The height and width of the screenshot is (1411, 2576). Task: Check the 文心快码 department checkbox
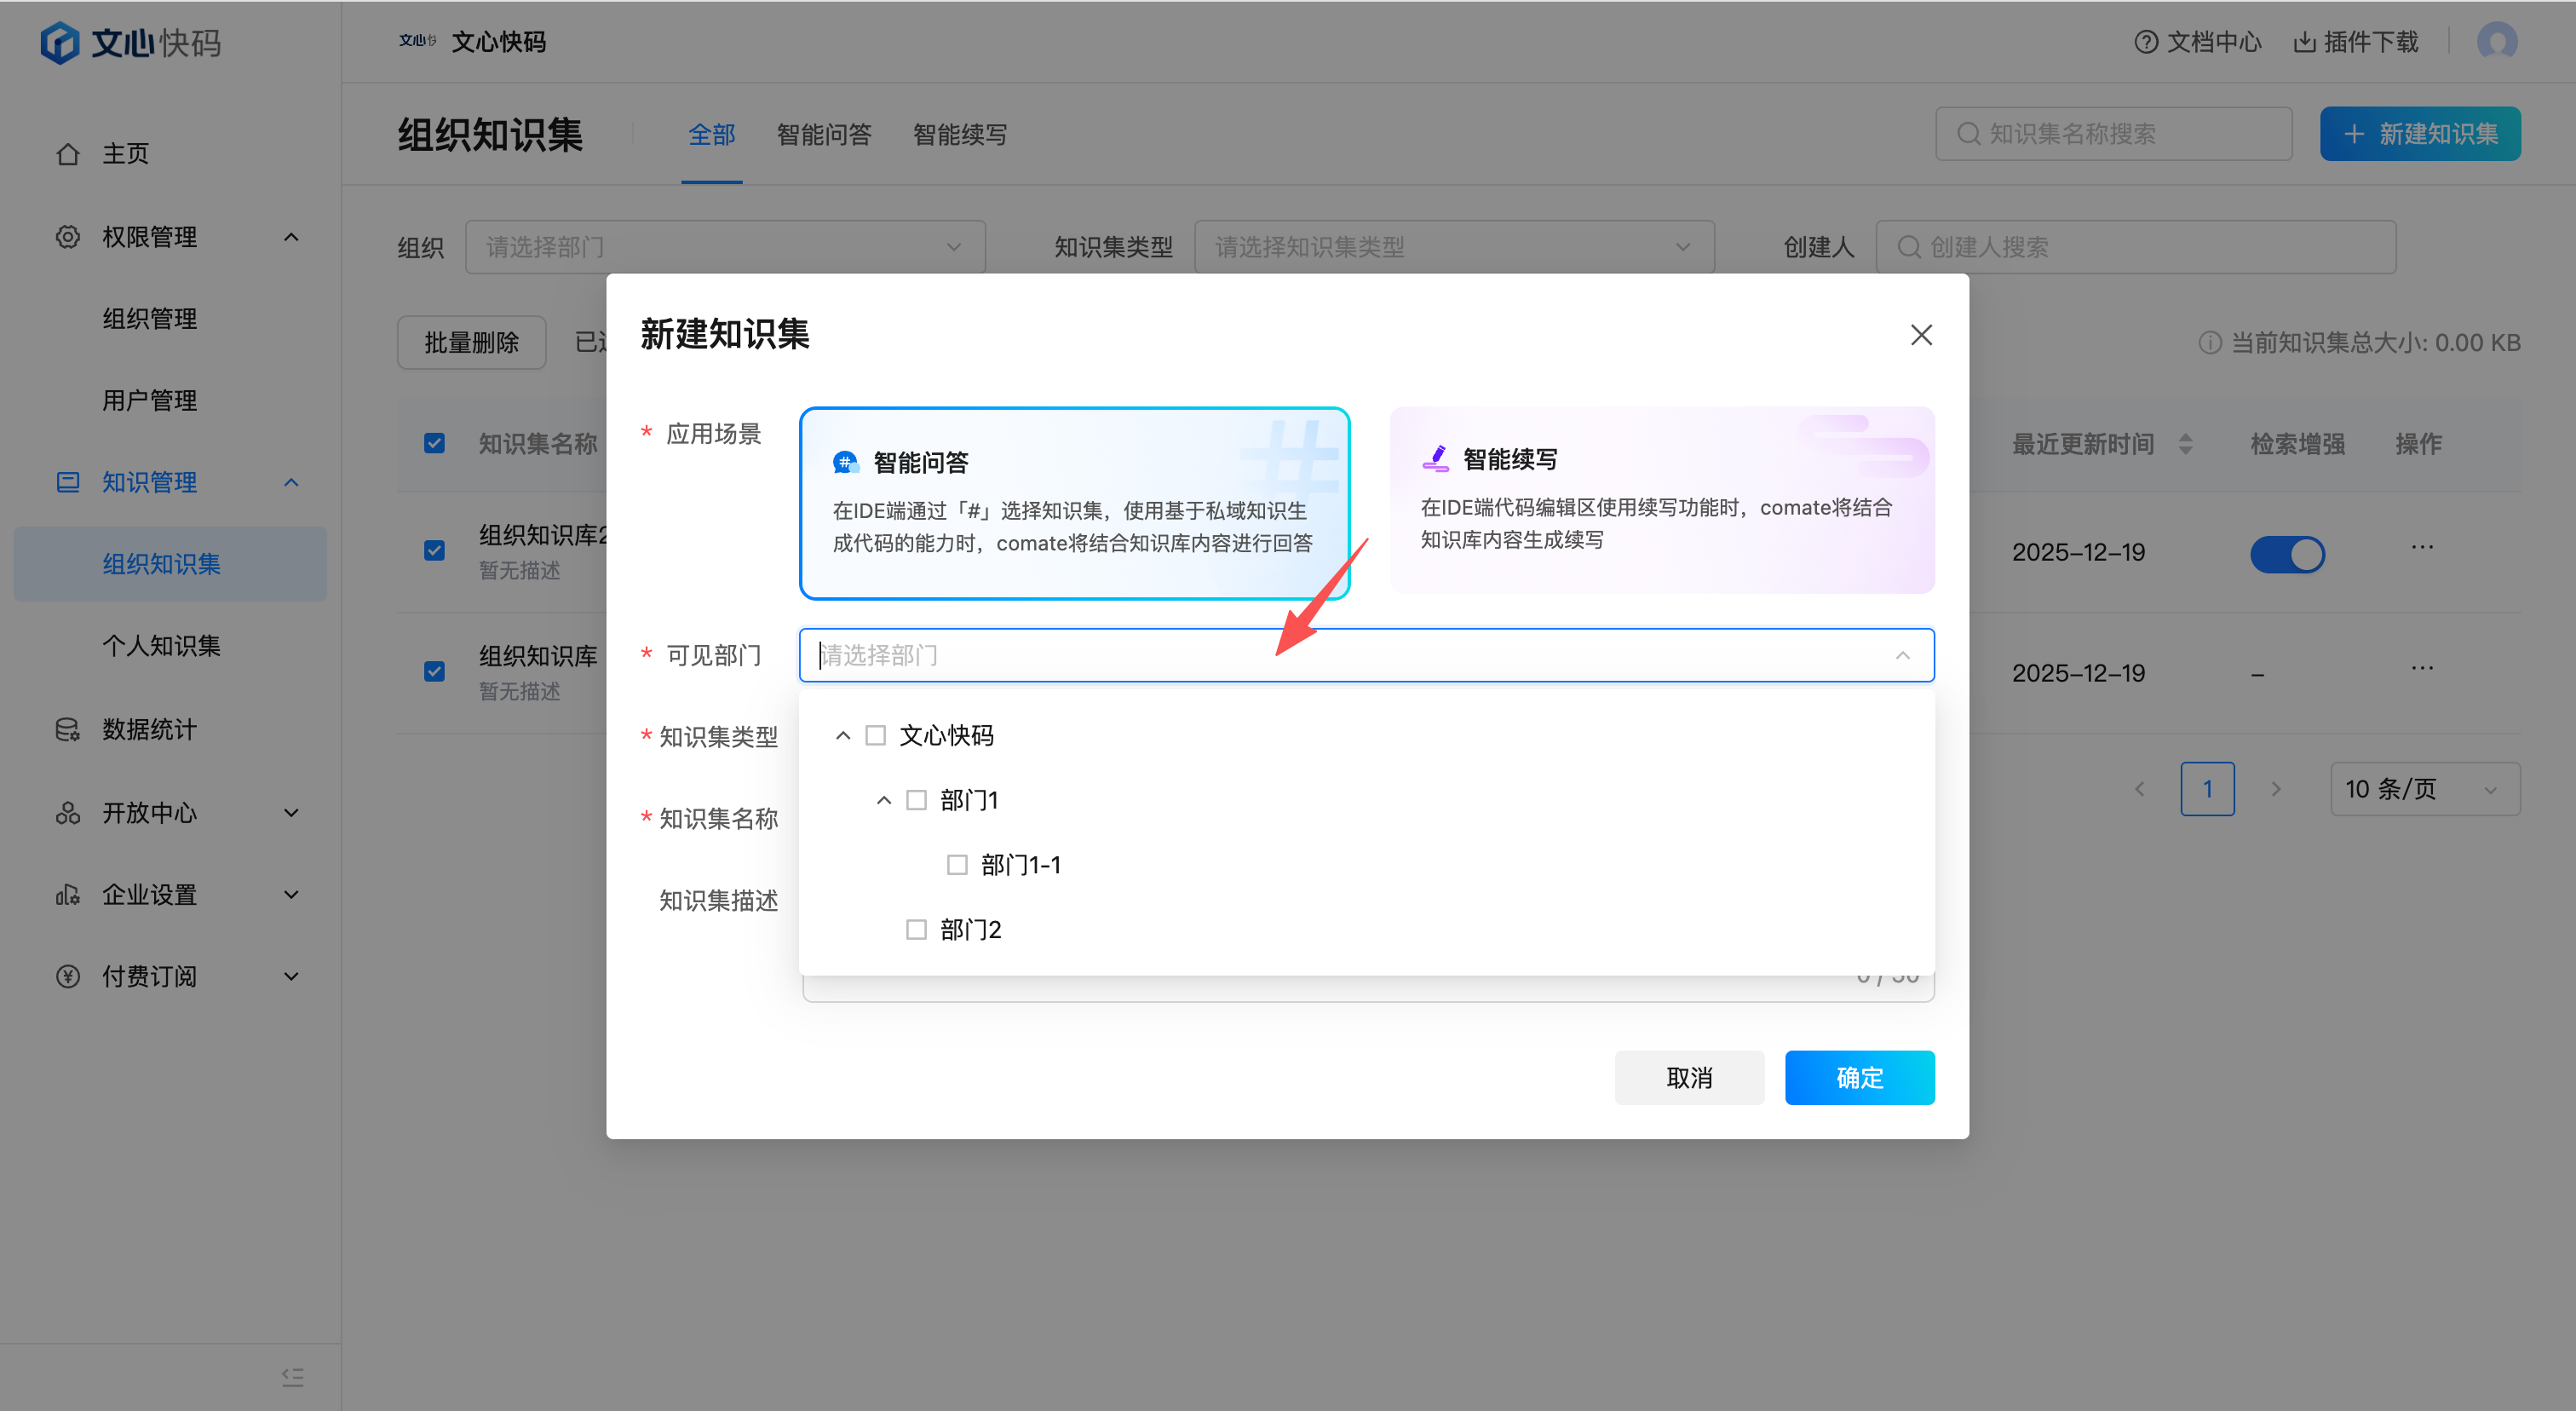pyautogui.click(x=875, y=736)
